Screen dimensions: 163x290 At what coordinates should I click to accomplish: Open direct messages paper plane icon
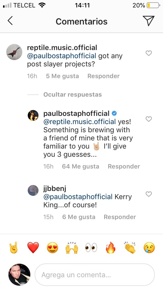(148, 21)
